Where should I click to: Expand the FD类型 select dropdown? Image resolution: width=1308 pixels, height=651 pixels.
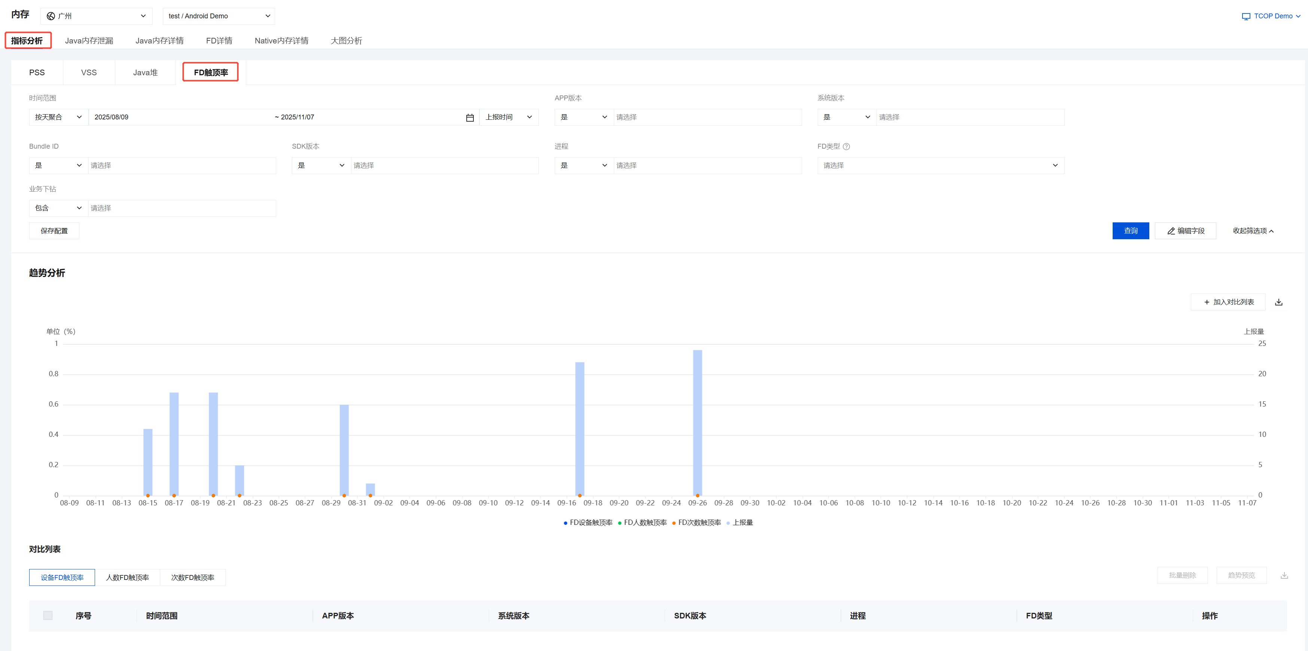pyautogui.click(x=940, y=165)
